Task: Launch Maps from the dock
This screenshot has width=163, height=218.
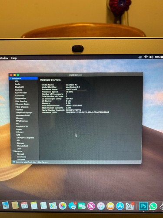Action: (x=53, y=206)
